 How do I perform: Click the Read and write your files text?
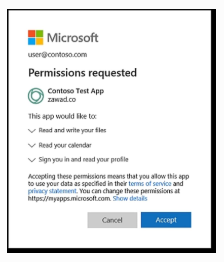[x=72, y=130]
